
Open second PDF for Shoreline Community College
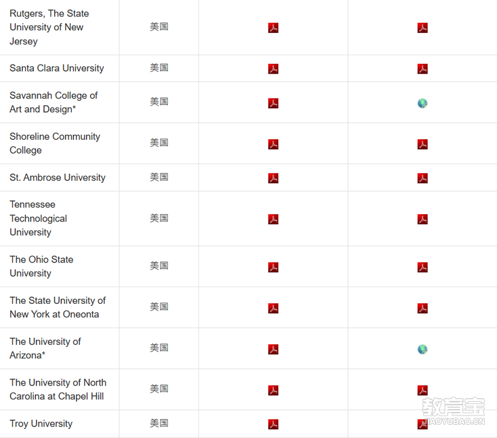click(x=422, y=144)
